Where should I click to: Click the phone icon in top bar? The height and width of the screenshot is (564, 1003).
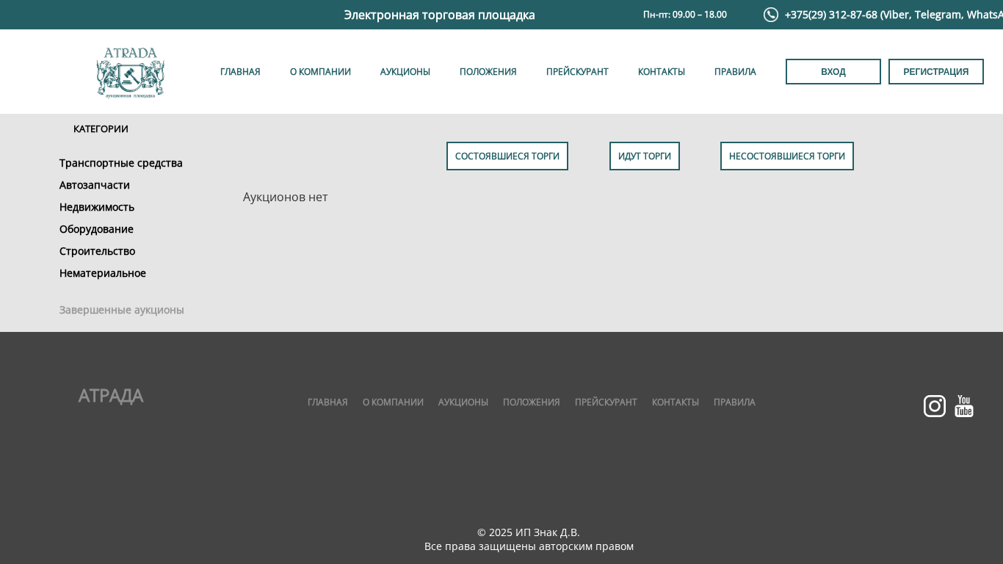[x=770, y=15]
